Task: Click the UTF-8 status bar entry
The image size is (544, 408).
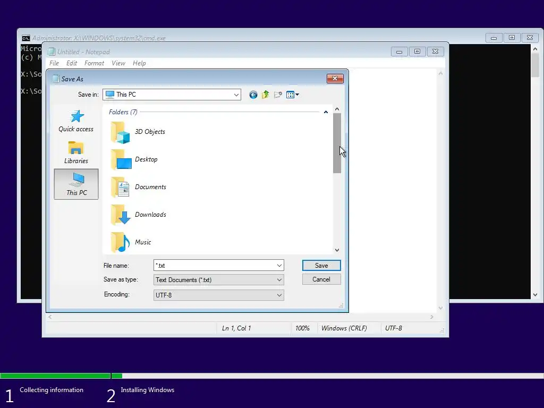Action: point(394,328)
